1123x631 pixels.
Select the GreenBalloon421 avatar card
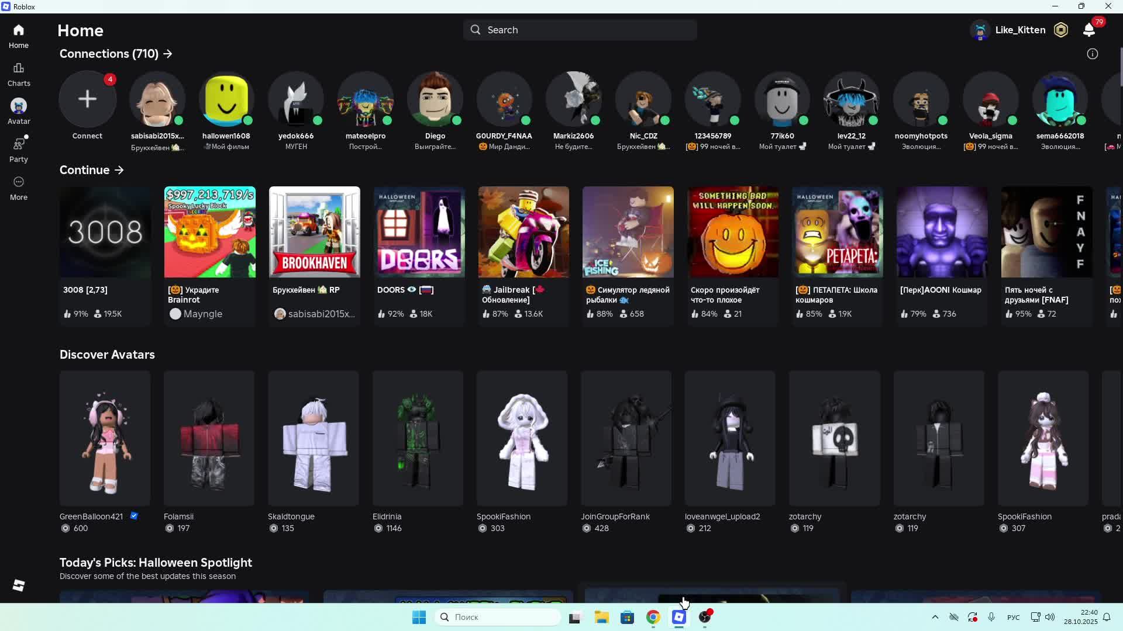(x=105, y=438)
